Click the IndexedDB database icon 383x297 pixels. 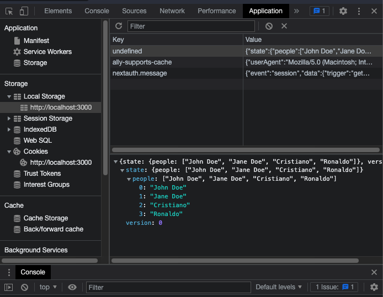tap(17, 129)
